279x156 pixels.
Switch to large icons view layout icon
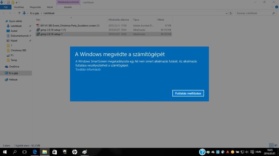(x=276, y=146)
